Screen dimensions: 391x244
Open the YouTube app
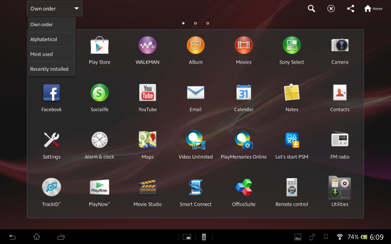pos(147,98)
